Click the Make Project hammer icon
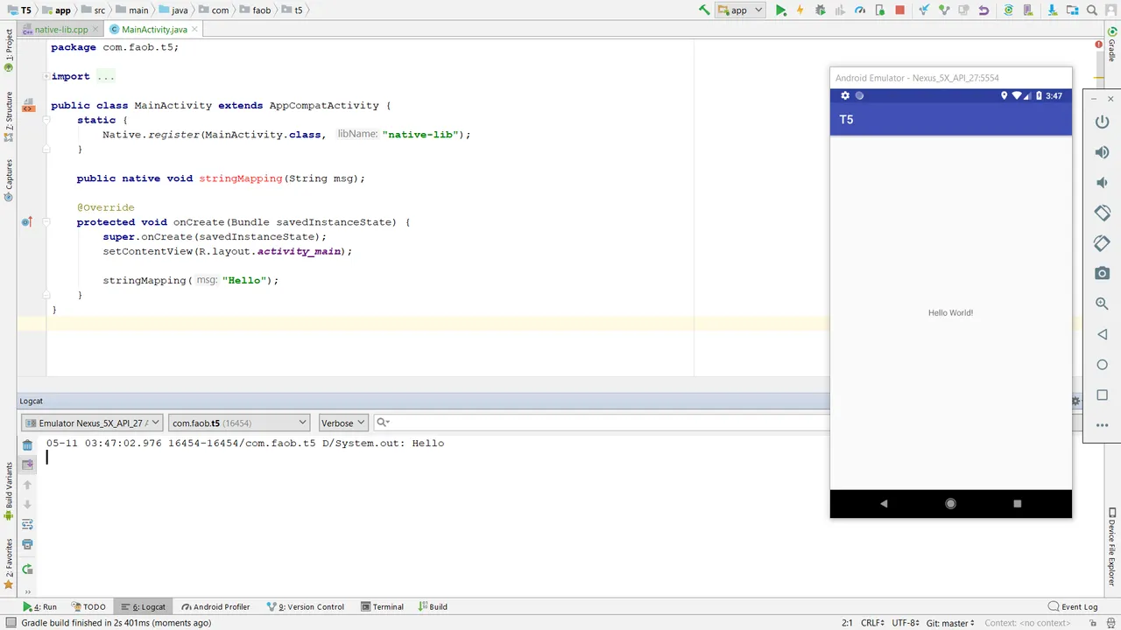1121x630 pixels. (x=704, y=10)
